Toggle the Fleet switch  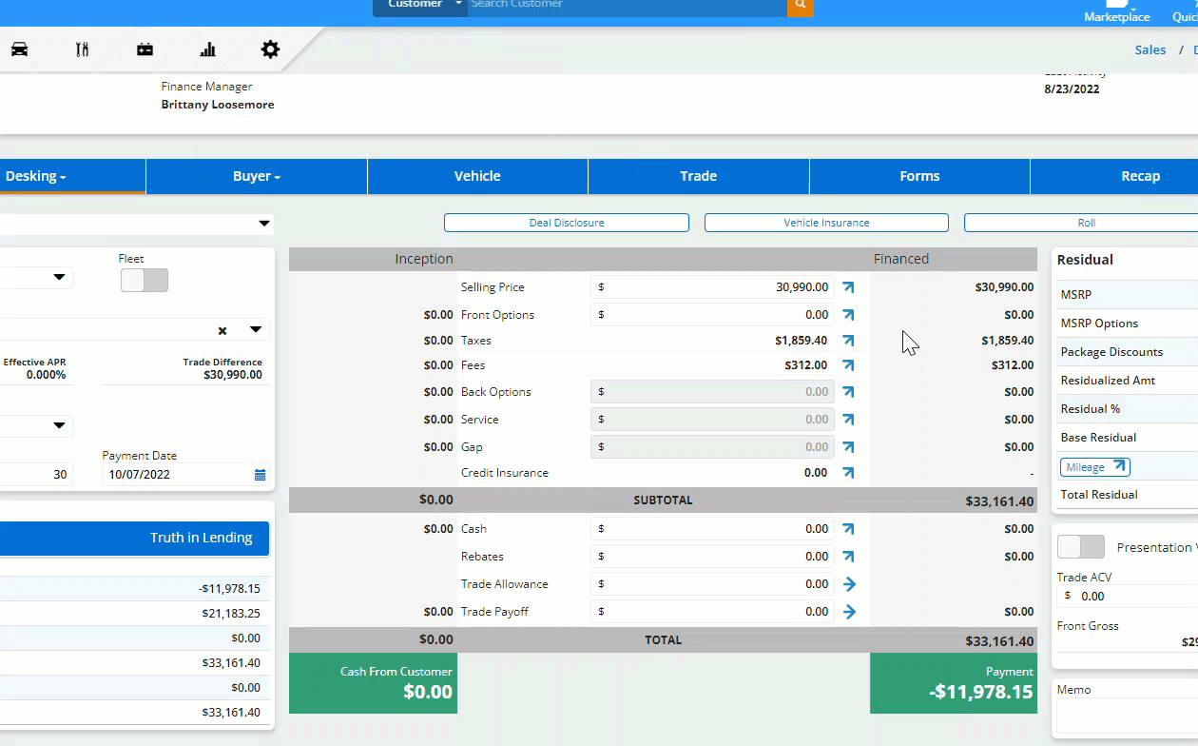click(145, 280)
